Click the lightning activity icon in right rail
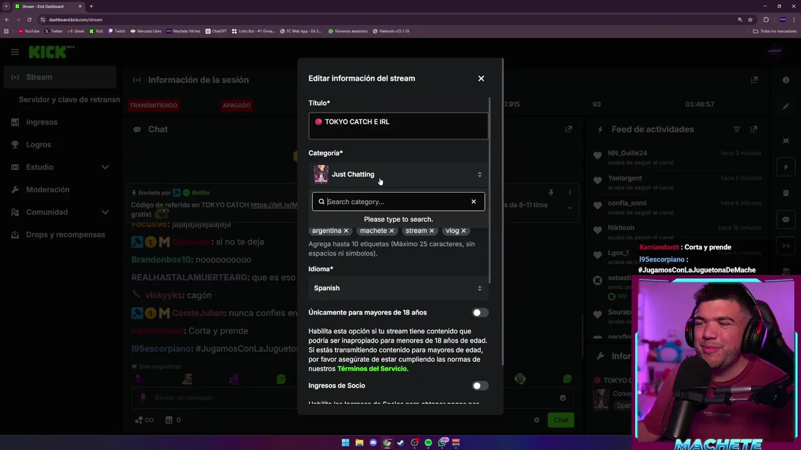Viewport: 801px width, 450px height. tap(786, 167)
